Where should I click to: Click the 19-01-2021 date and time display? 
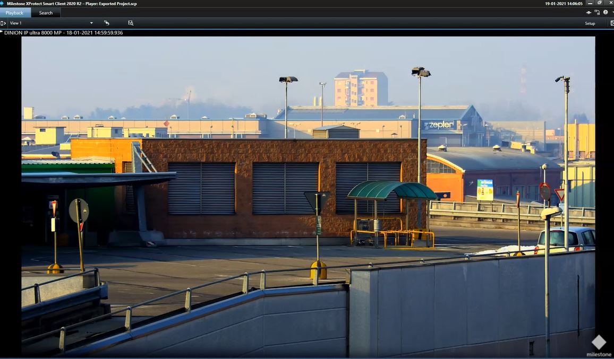click(564, 4)
